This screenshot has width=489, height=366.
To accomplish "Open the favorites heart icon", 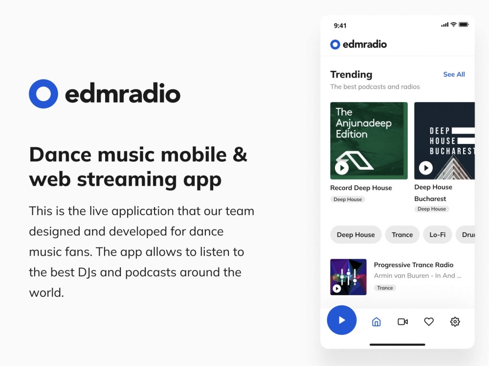I will (x=429, y=322).
